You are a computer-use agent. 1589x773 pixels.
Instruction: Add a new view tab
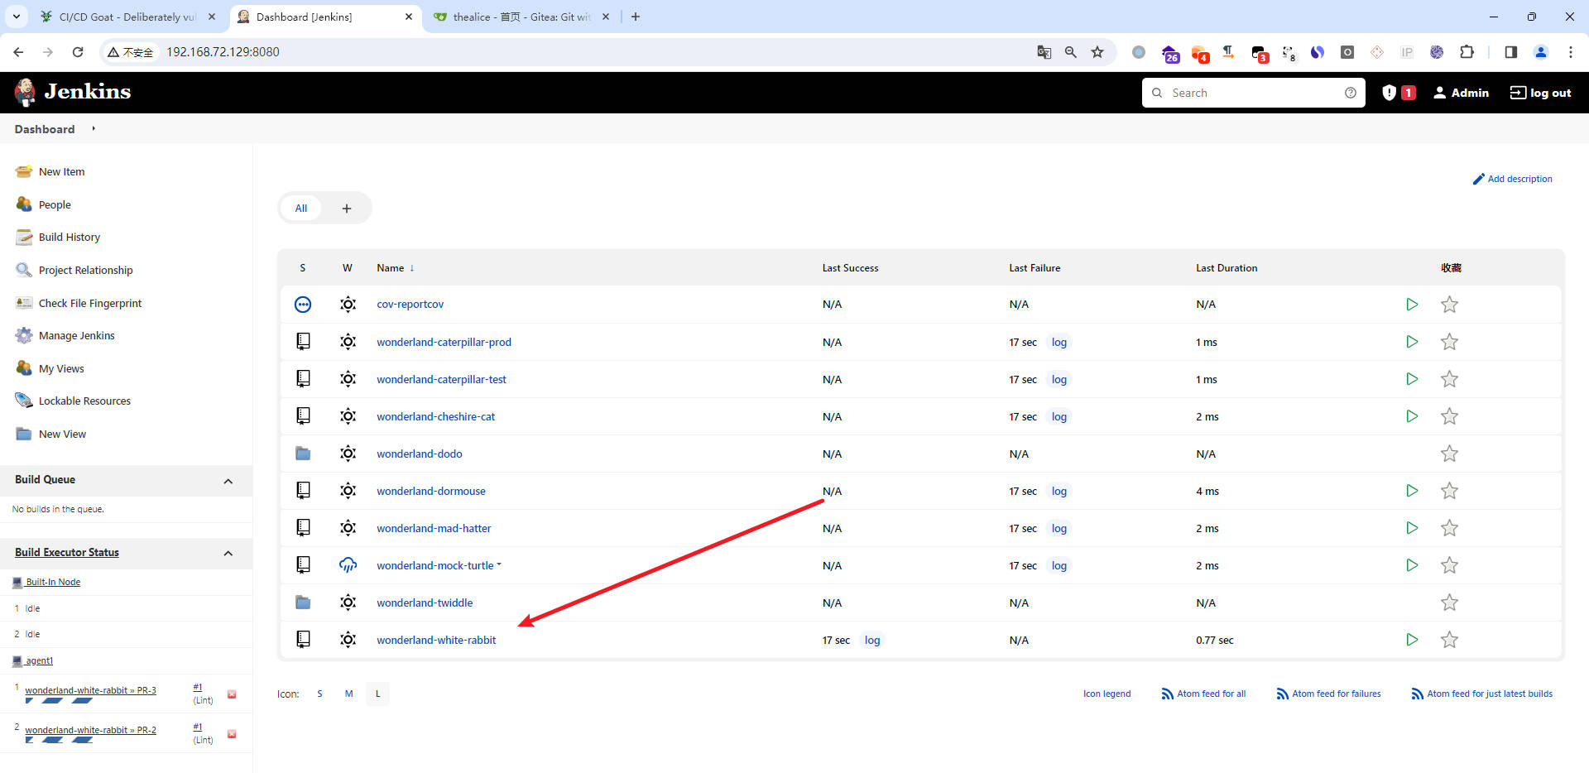(x=347, y=209)
